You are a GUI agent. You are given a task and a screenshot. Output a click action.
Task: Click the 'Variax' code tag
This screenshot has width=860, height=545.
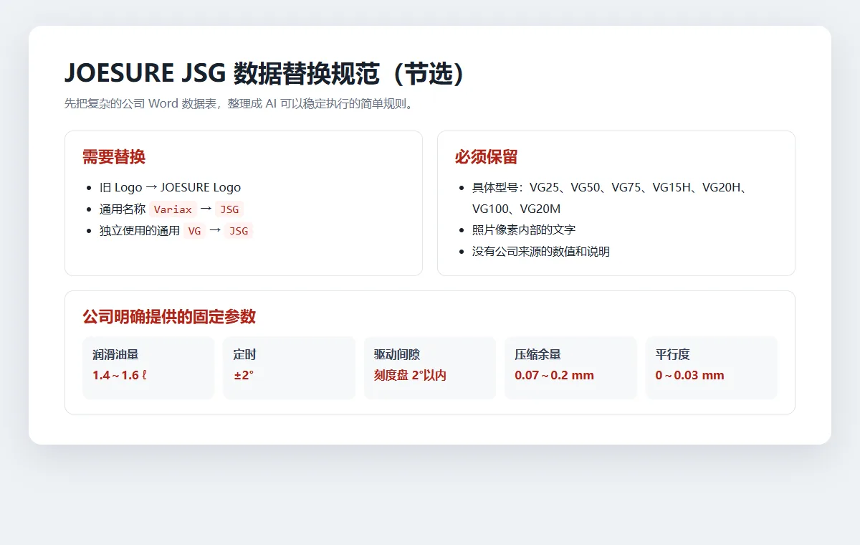point(173,209)
